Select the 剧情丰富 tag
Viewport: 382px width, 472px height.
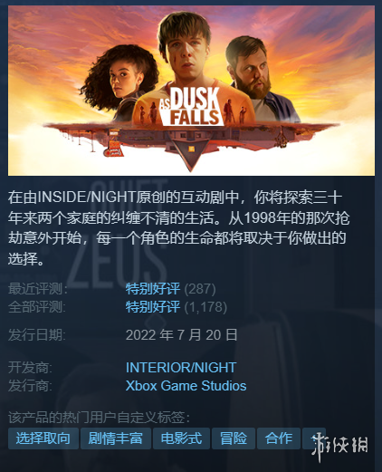[116, 438]
